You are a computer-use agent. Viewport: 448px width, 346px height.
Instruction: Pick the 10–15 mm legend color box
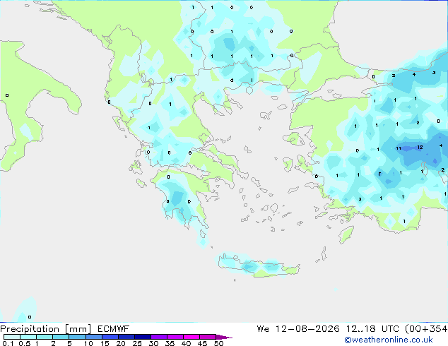(x=94, y=337)
